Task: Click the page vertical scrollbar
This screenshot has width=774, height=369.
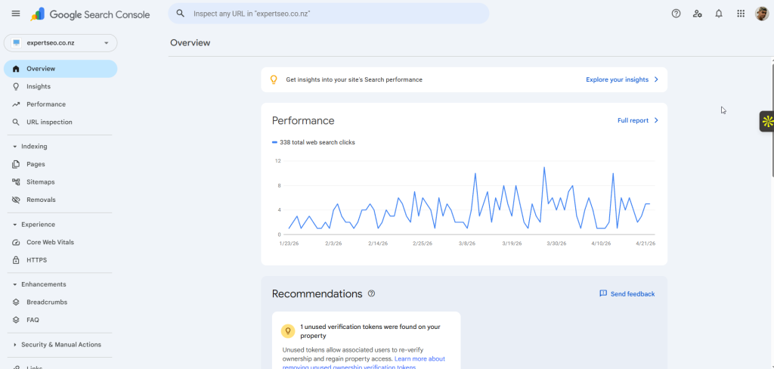Action: tap(772, 119)
